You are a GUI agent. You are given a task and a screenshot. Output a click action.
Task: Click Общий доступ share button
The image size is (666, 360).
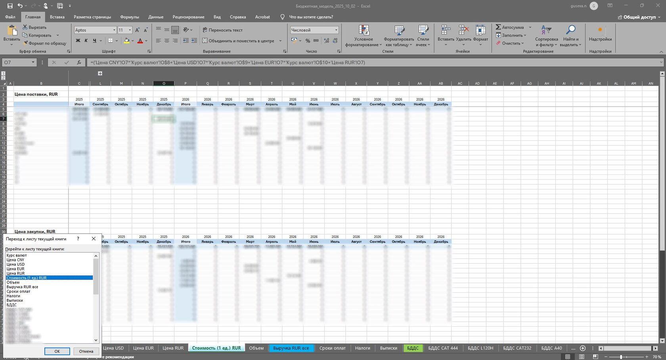click(639, 17)
